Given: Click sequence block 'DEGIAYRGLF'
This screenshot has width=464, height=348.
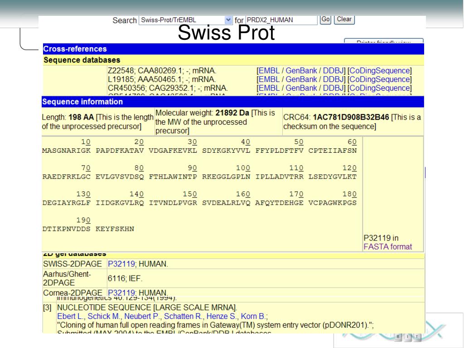Looking at the screenshot, I should (66, 203).
